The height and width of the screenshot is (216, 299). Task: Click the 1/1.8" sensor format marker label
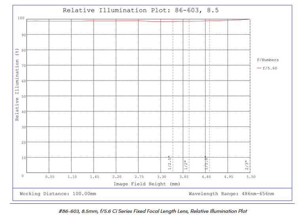(206, 163)
